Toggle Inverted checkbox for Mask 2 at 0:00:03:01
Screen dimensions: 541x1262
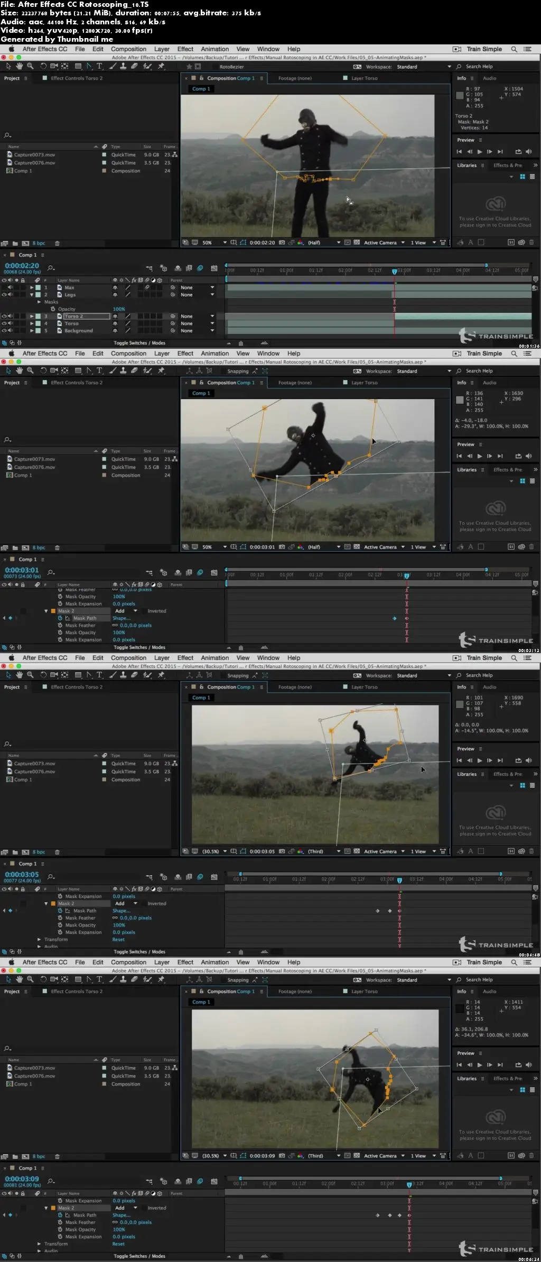pyautogui.click(x=143, y=611)
